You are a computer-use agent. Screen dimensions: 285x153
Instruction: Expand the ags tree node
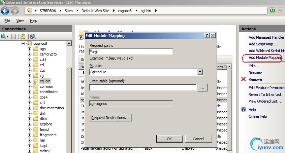click(x=29, y=49)
